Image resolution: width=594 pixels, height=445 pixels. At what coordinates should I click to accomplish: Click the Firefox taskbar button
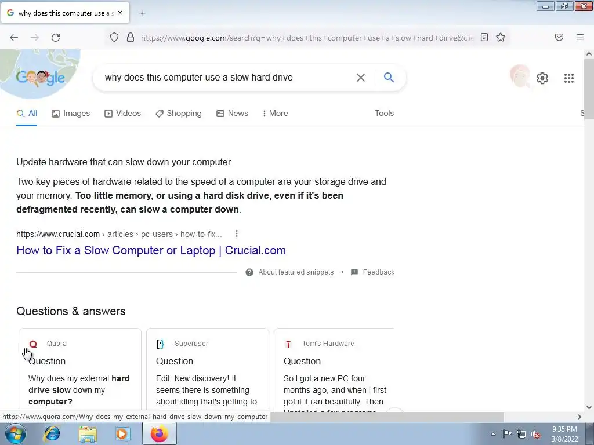160,433
